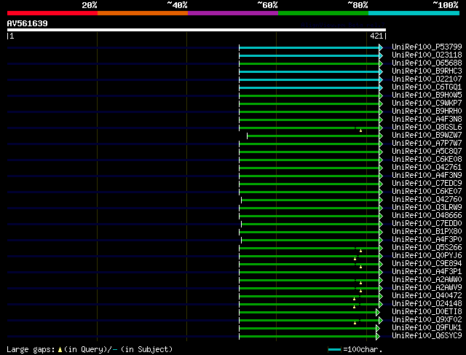The height and width of the screenshot is (355, 466).
Task: Click the green alignment bar for UniRef100_B1PX80
Action: point(309,233)
